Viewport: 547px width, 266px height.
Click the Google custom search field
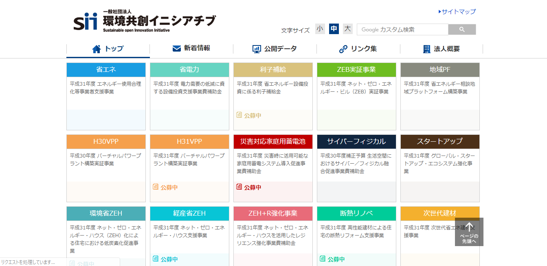402,30
